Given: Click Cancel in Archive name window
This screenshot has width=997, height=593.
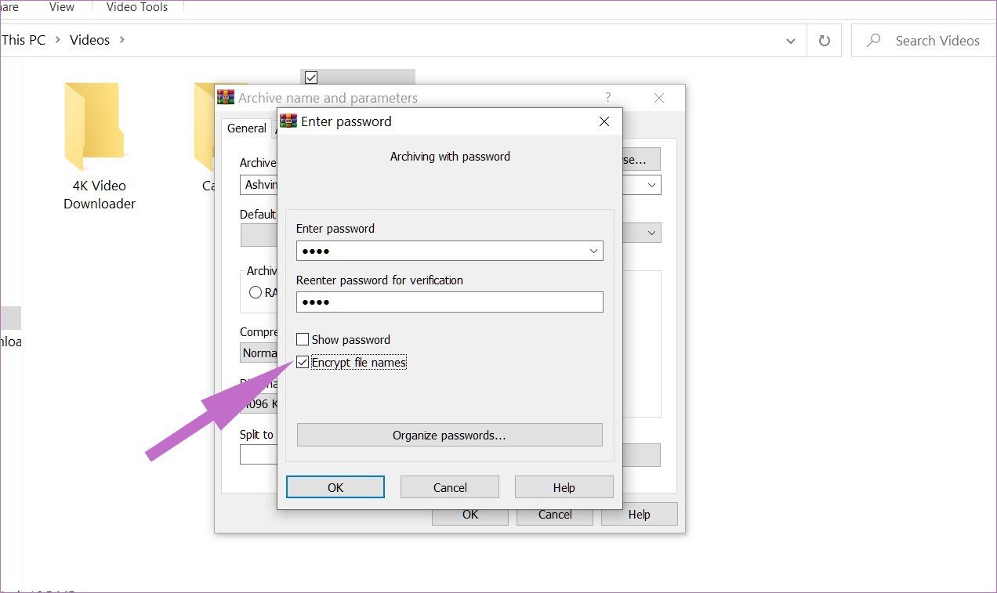Looking at the screenshot, I should click(555, 515).
